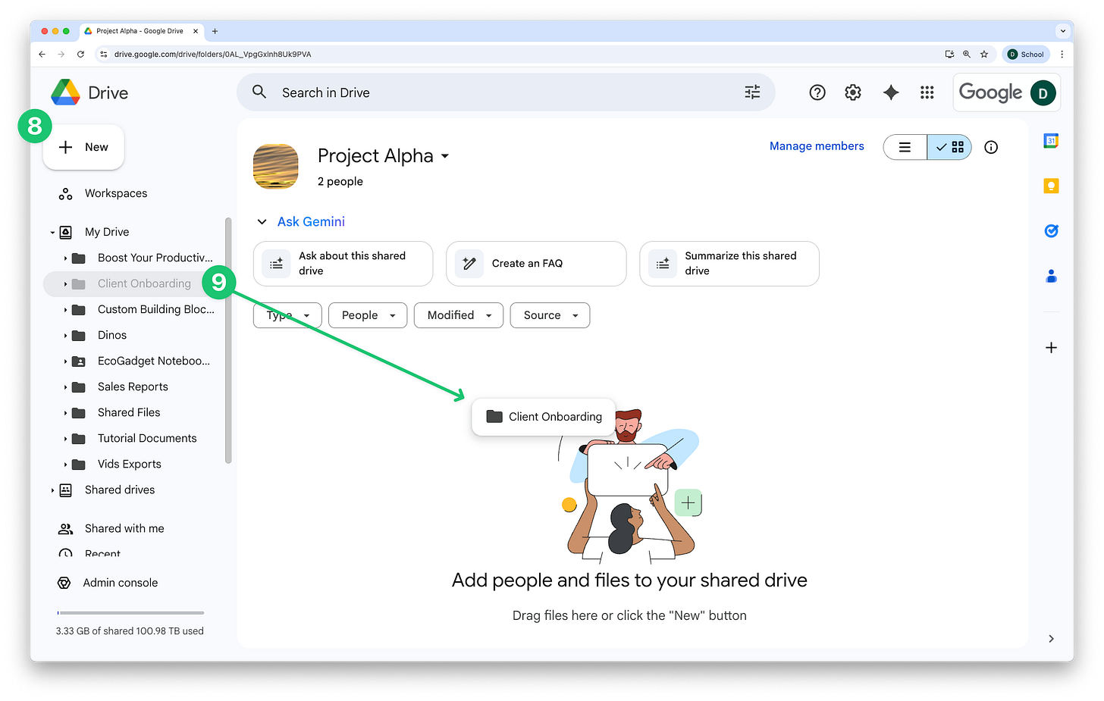Click the search magnifier icon
This screenshot has width=1104, height=701.
(x=259, y=92)
